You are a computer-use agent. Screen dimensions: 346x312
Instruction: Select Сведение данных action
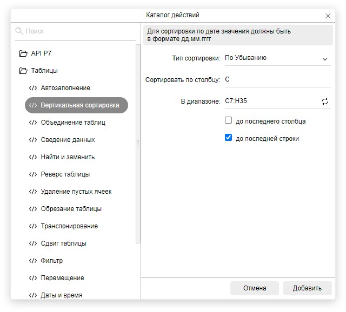[x=68, y=140]
